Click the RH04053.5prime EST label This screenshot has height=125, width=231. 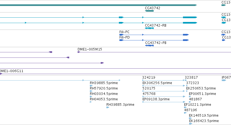(x=104, y=99)
